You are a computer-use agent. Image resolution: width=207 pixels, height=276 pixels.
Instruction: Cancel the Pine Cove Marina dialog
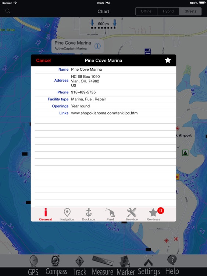click(43, 61)
